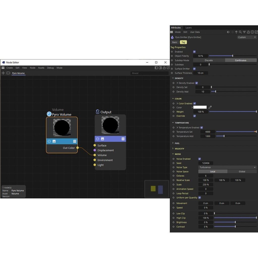The height and width of the screenshot is (258, 258).
Task: Toggle the Override checkbox
Action: (195, 116)
